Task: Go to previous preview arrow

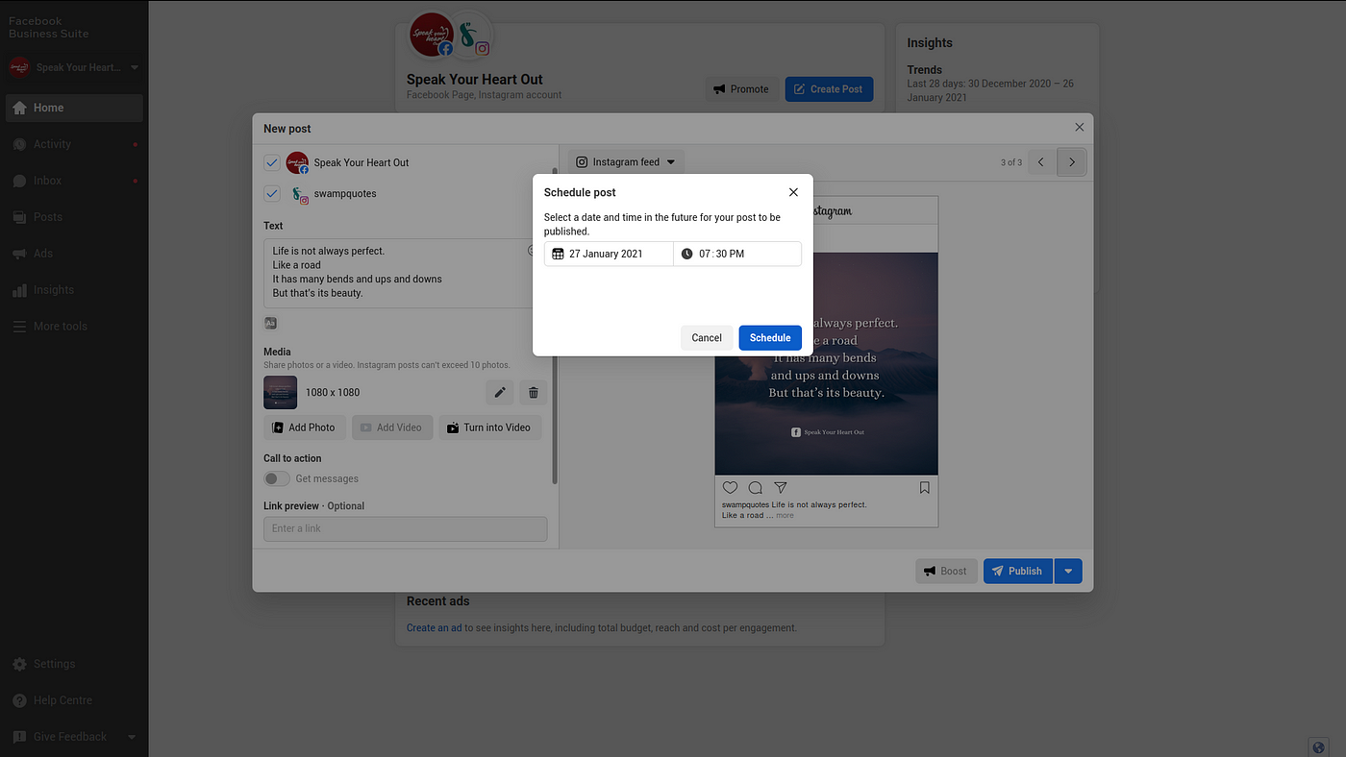Action: [x=1041, y=162]
